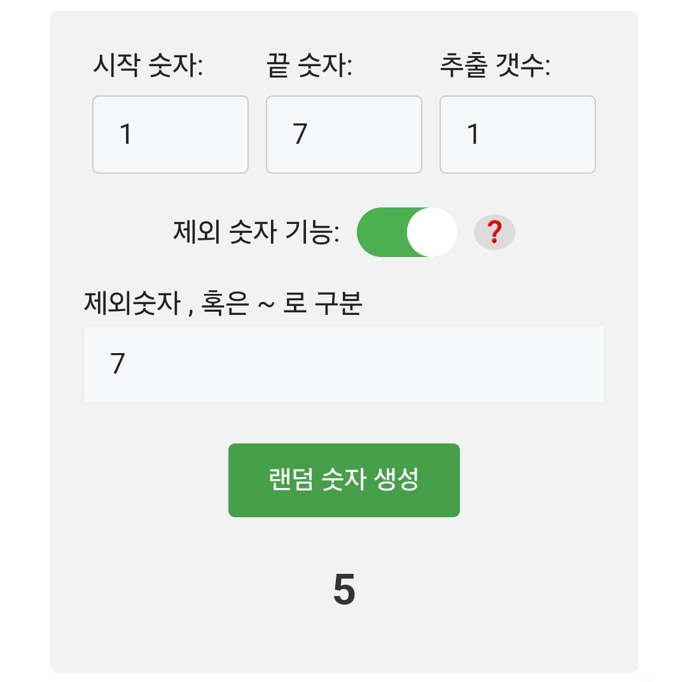Click the 제외 숫자 기능: label text
This screenshot has width=687, height=682.
coord(256,232)
